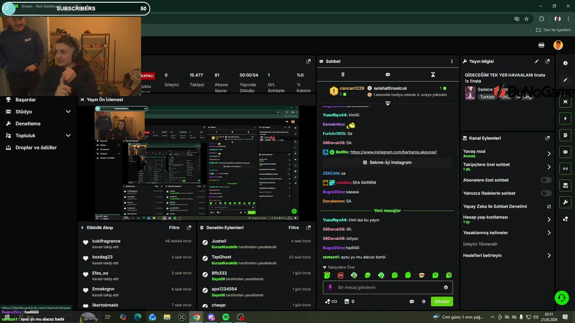
Task: Click the stream category cover thumbnail
Action: (x=470, y=93)
